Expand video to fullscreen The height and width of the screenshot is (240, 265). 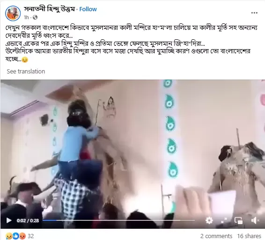(224, 220)
